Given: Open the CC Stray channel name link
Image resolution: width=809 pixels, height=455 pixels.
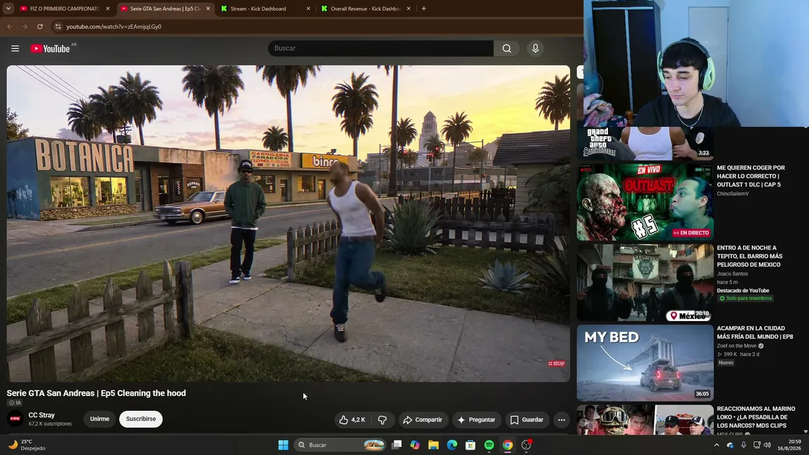Looking at the screenshot, I should [42, 415].
